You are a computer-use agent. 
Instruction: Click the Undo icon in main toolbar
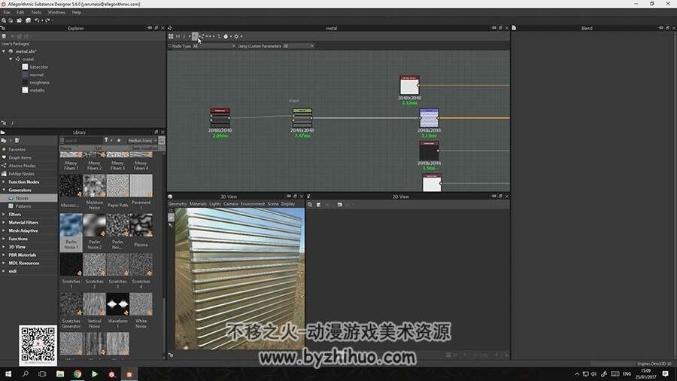(x=37, y=20)
